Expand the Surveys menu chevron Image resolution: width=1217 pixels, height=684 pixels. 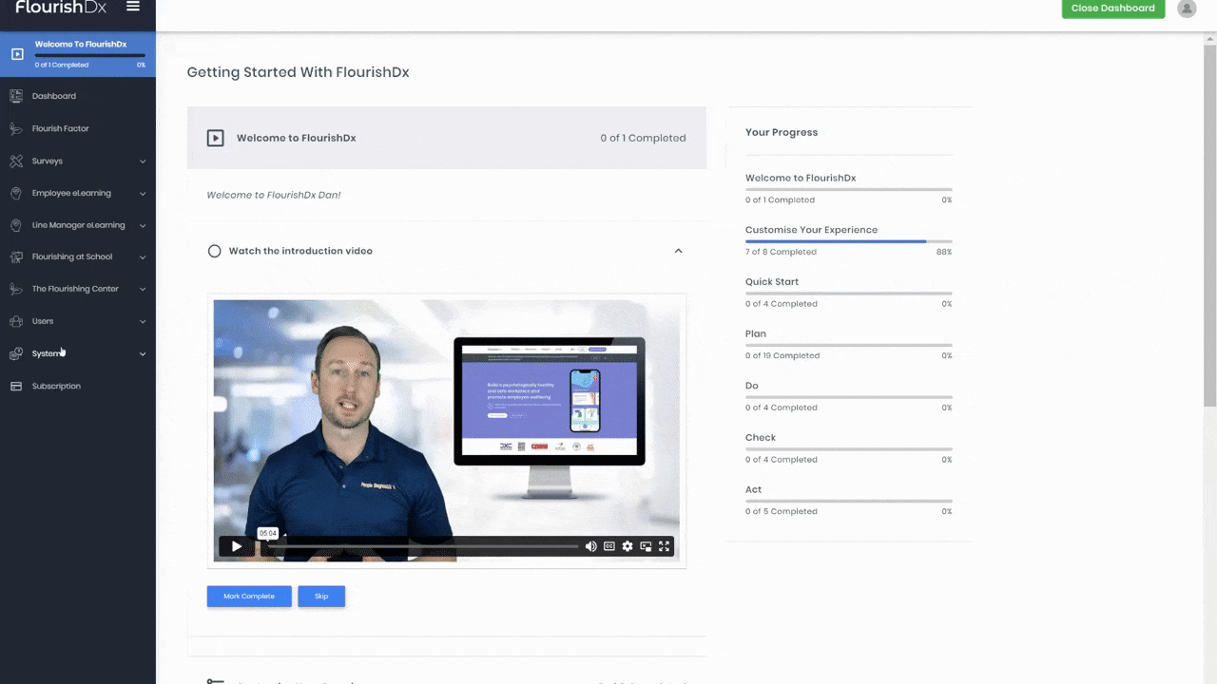pyautogui.click(x=143, y=161)
